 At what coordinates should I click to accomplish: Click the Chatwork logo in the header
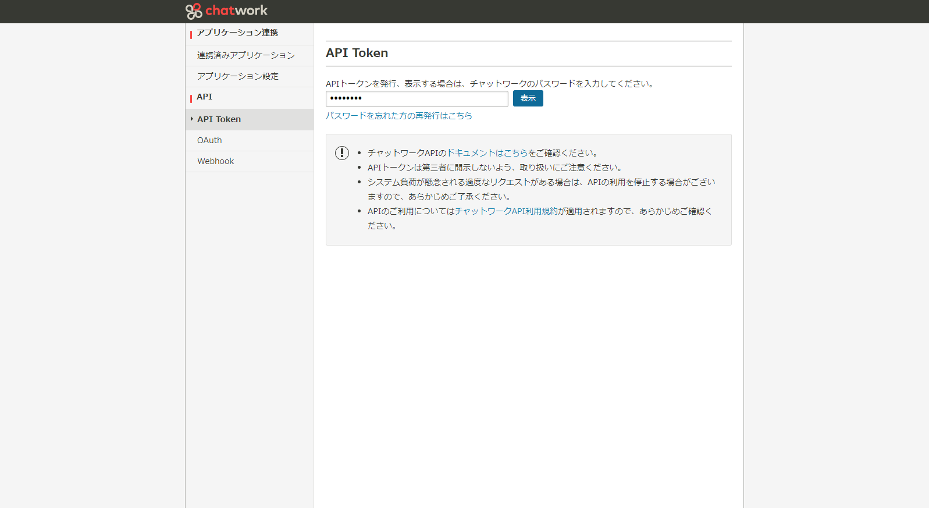coord(226,11)
